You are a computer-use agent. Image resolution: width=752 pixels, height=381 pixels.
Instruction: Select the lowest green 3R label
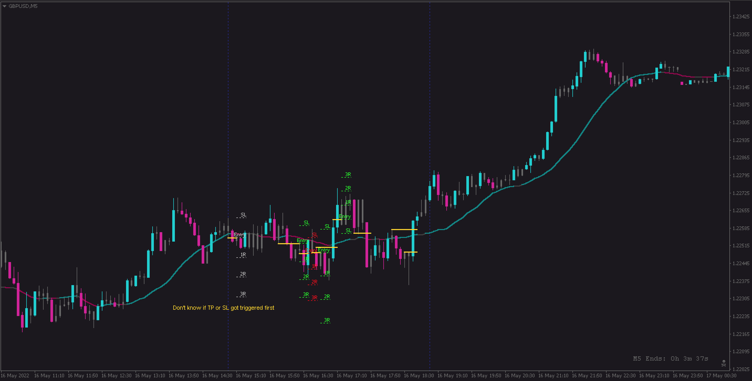pos(327,320)
